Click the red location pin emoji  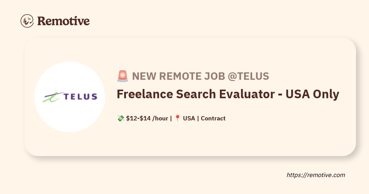(x=177, y=118)
